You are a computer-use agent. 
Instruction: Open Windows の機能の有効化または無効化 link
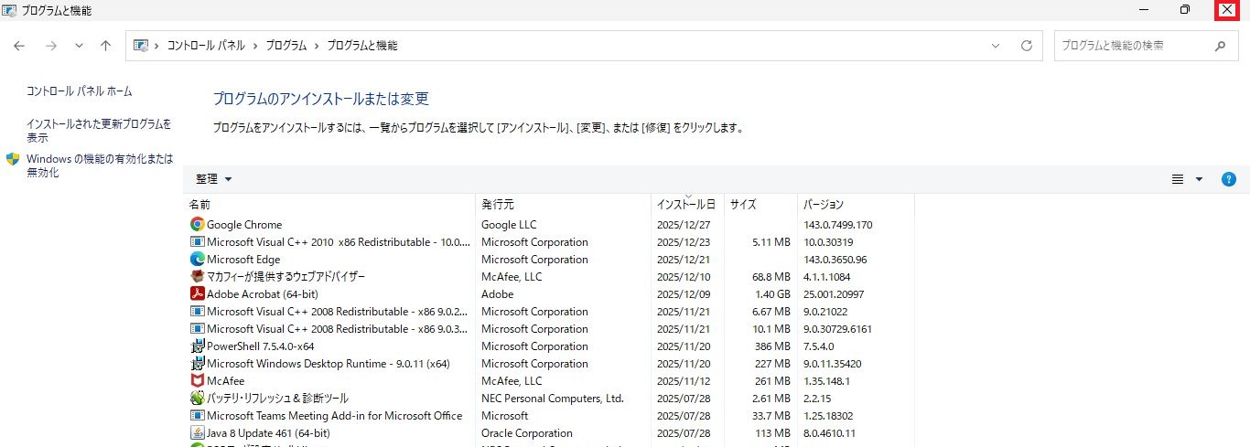tap(99, 165)
